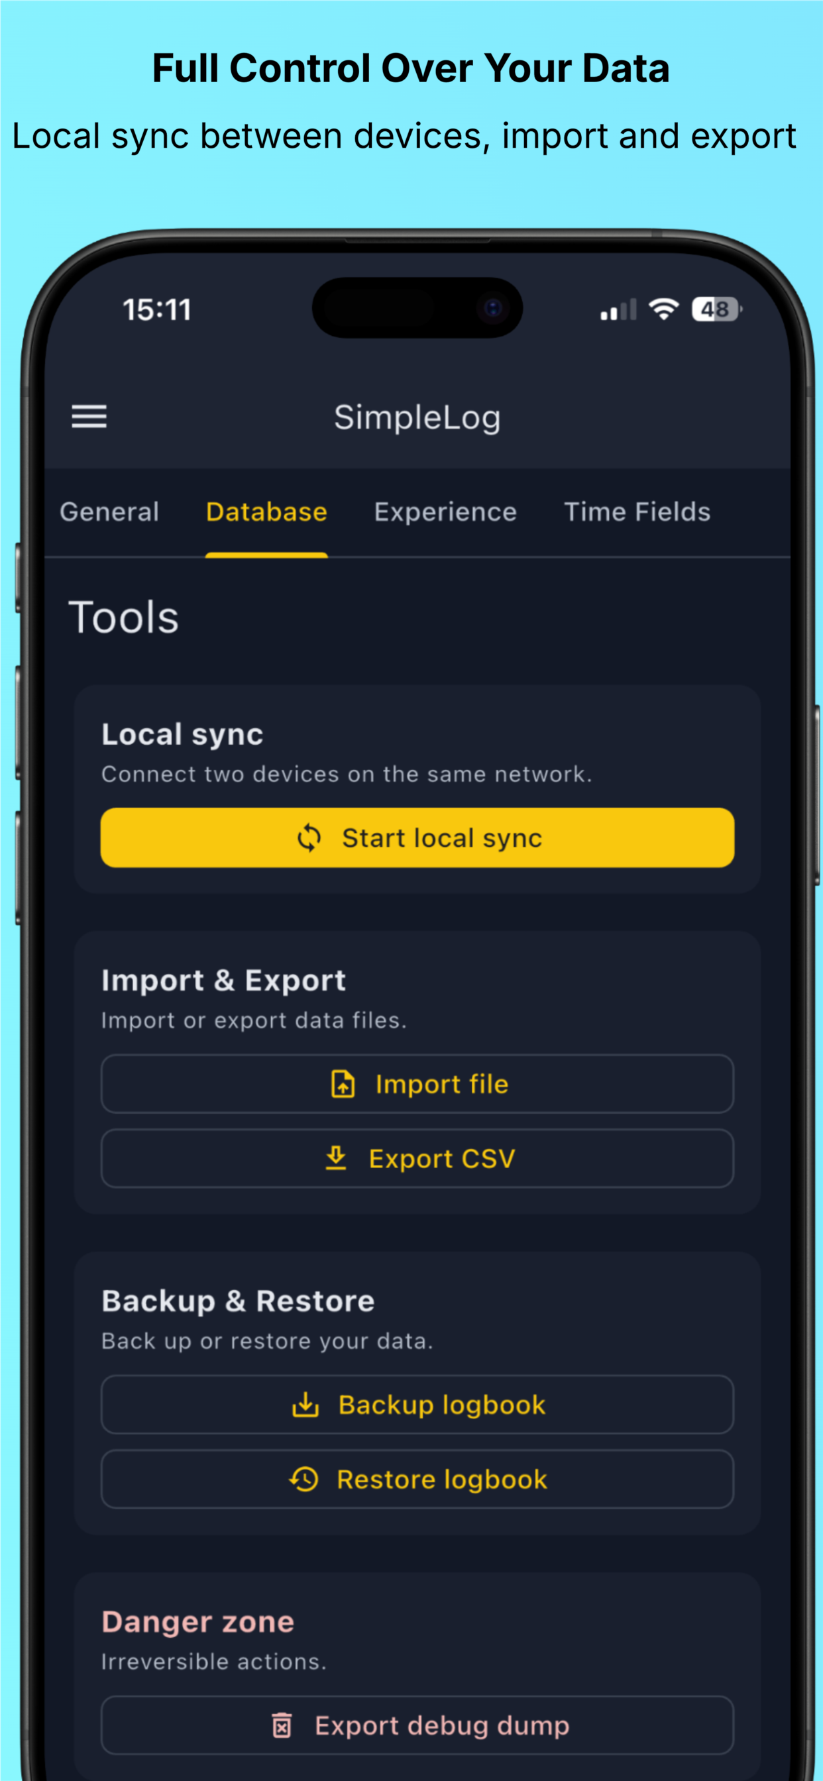This screenshot has height=1781, width=823.
Task: Click 'Full Control Over Your Data' headline
Action: click(x=411, y=68)
